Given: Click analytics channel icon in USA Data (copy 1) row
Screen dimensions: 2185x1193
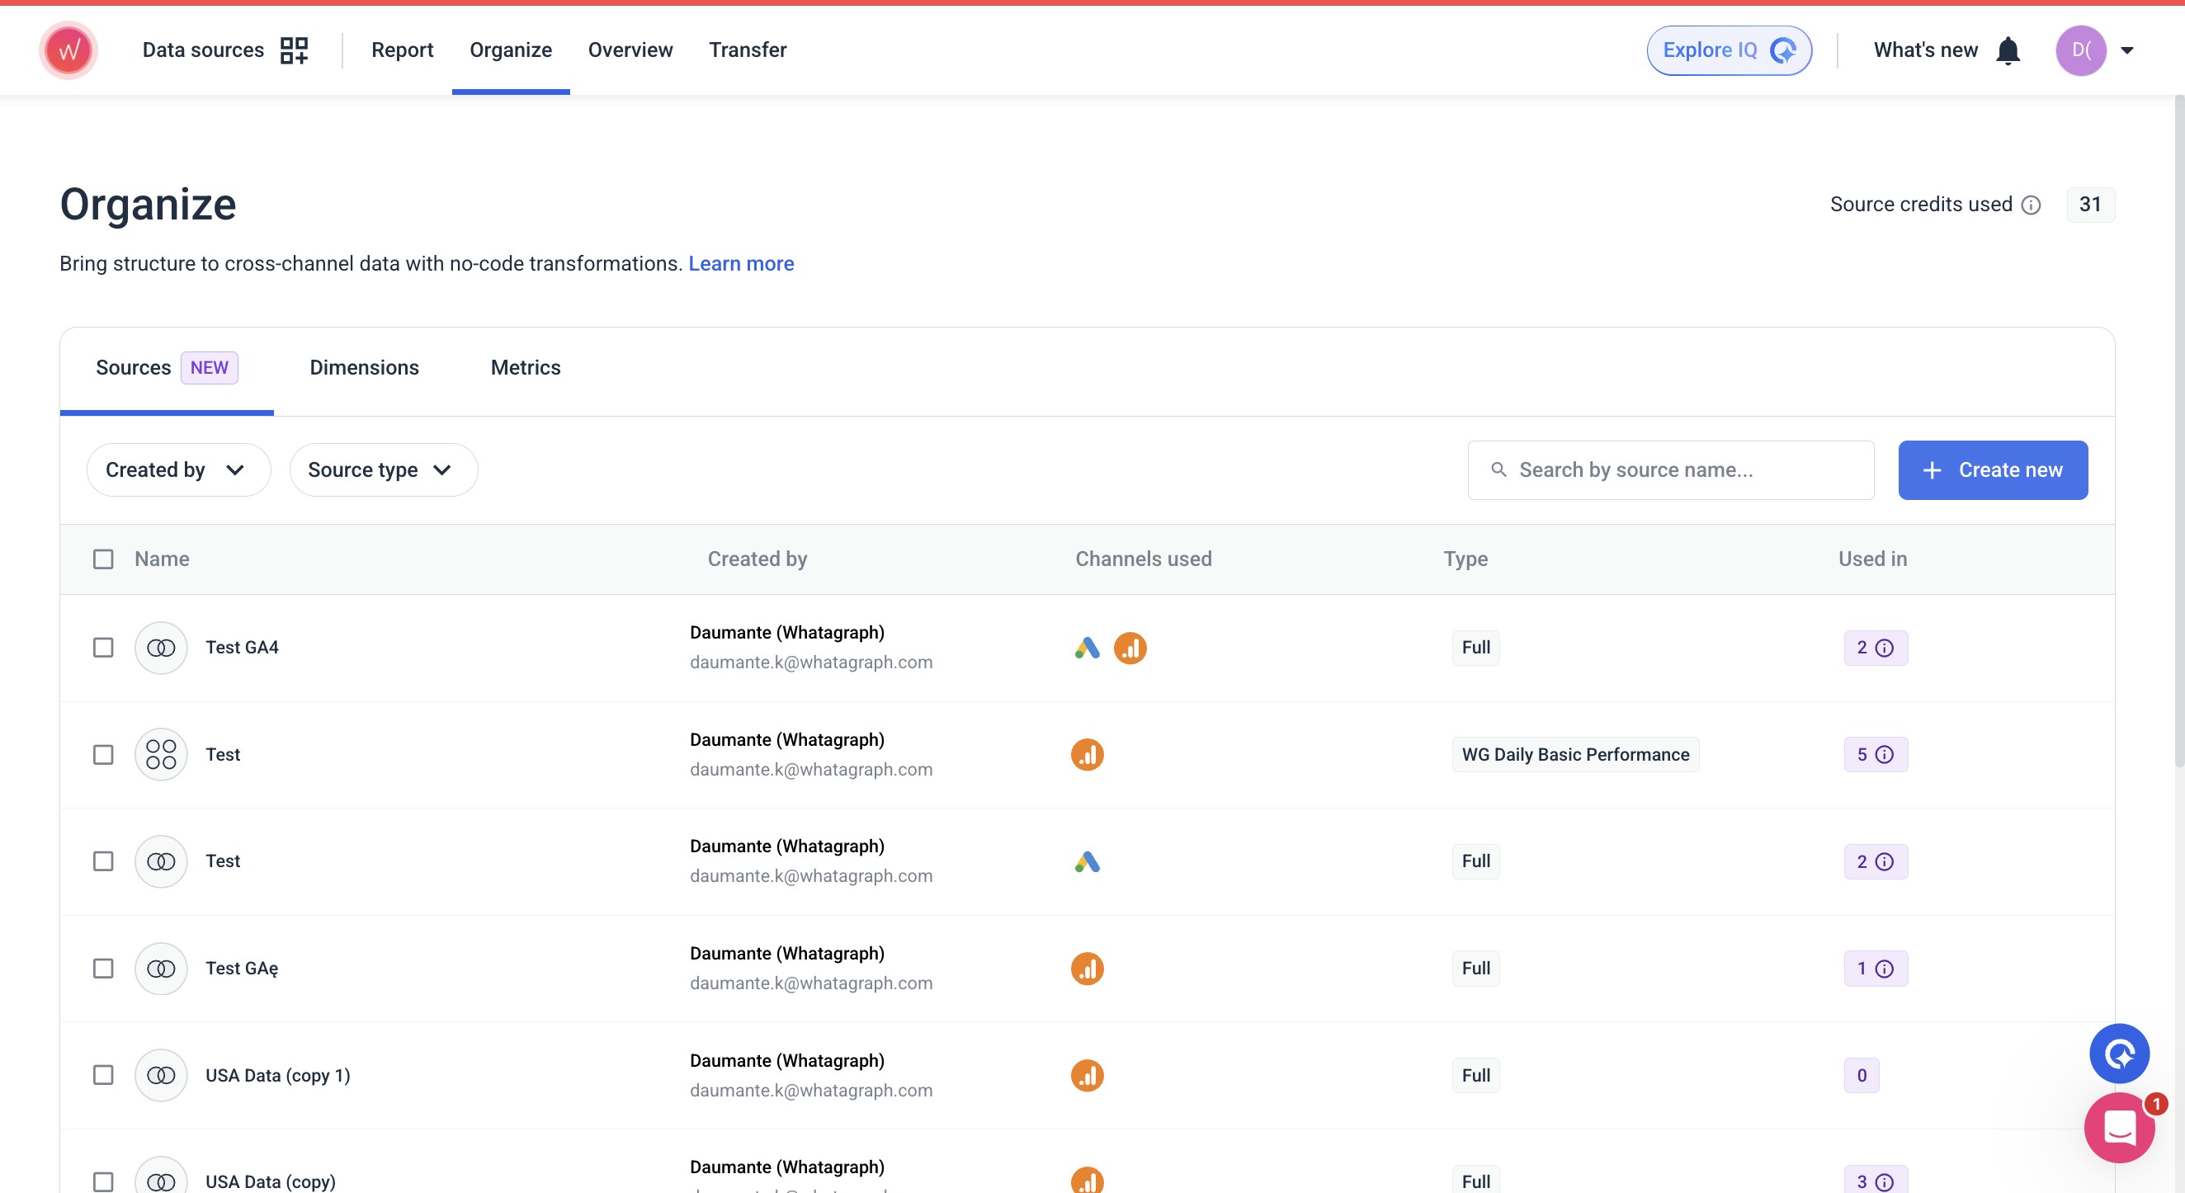Looking at the screenshot, I should tap(1088, 1075).
